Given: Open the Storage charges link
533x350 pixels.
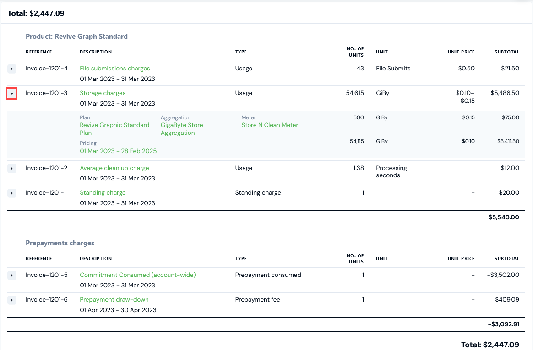Looking at the screenshot, I should click(x=103, y=93).
